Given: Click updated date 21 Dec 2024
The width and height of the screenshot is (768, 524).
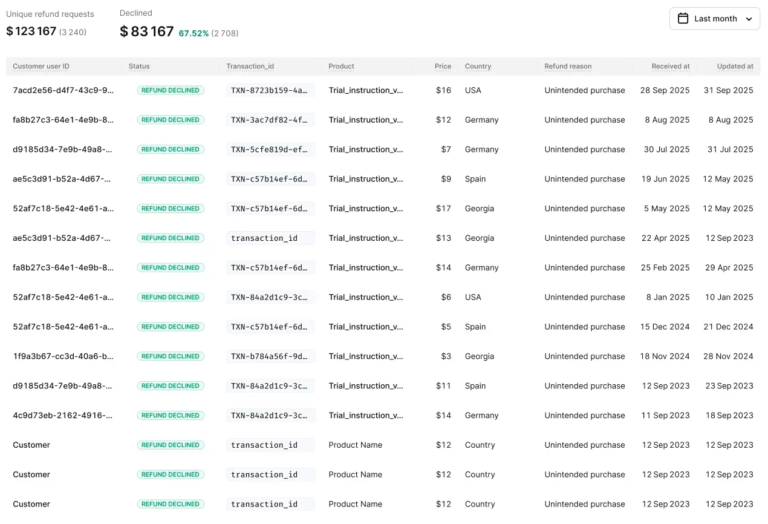Looking at the screenshot, I should pos(728,327).
